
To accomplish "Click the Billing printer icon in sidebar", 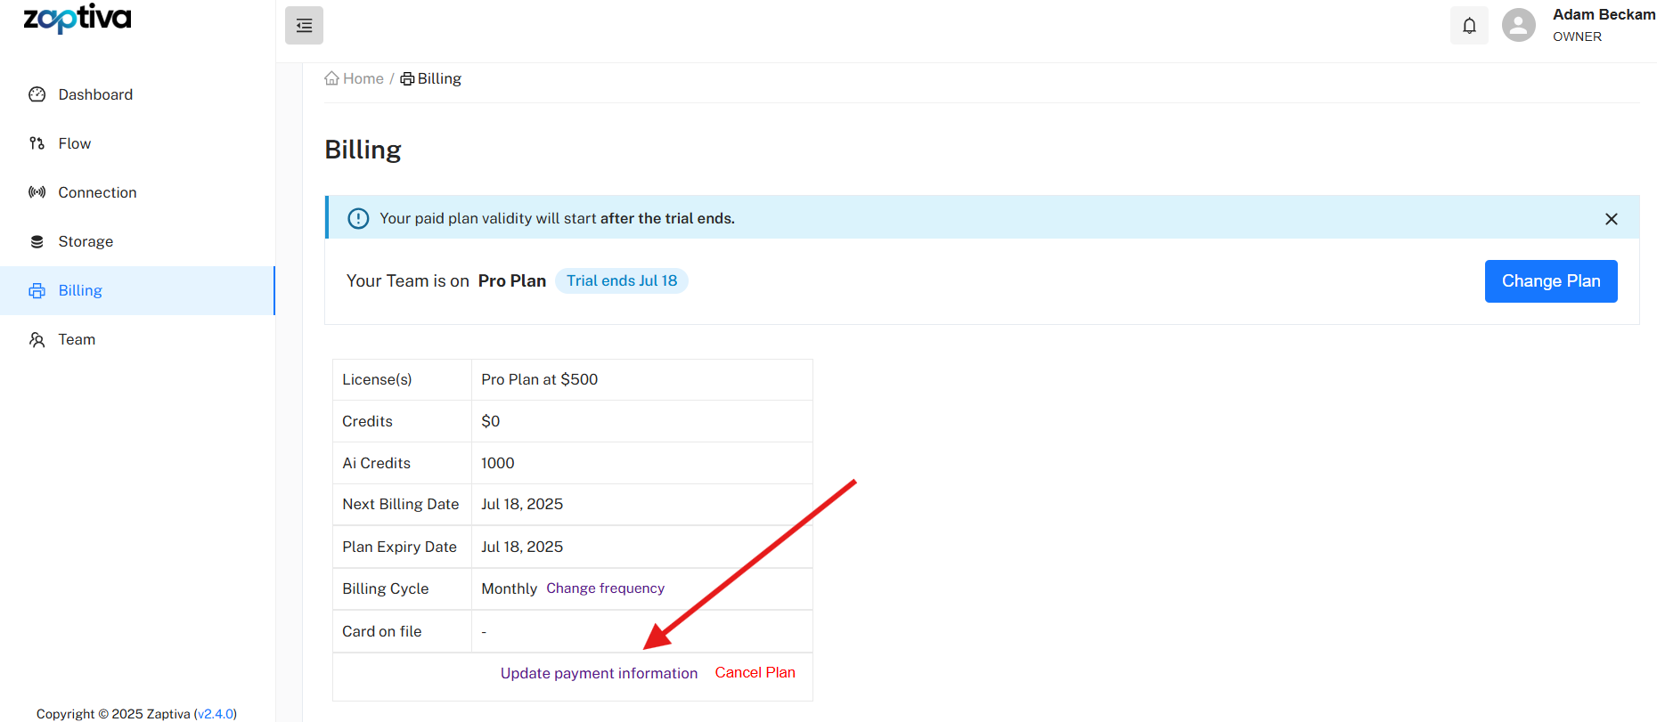I will click(x=37, y=290).
